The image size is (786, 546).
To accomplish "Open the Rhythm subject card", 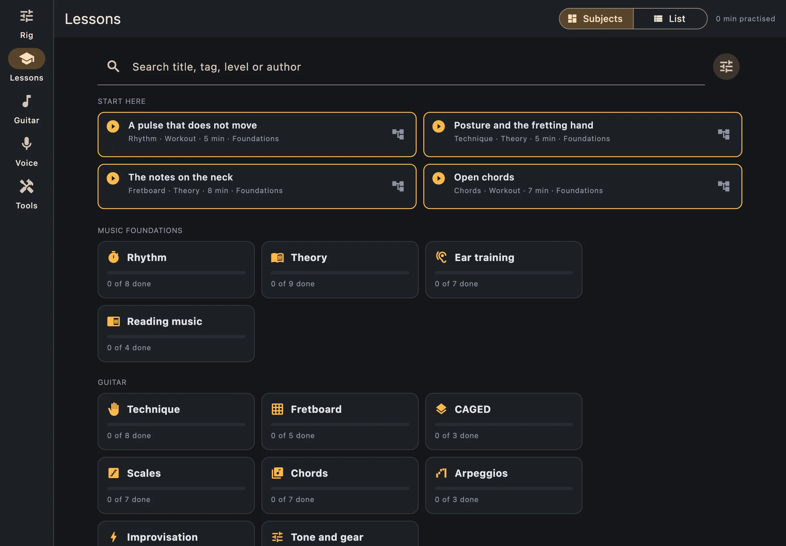I will [x=176, y=270].
